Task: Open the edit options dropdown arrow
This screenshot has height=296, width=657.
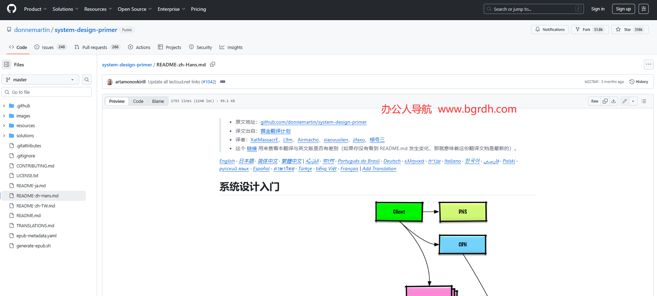Action: [x=633, y=101]
